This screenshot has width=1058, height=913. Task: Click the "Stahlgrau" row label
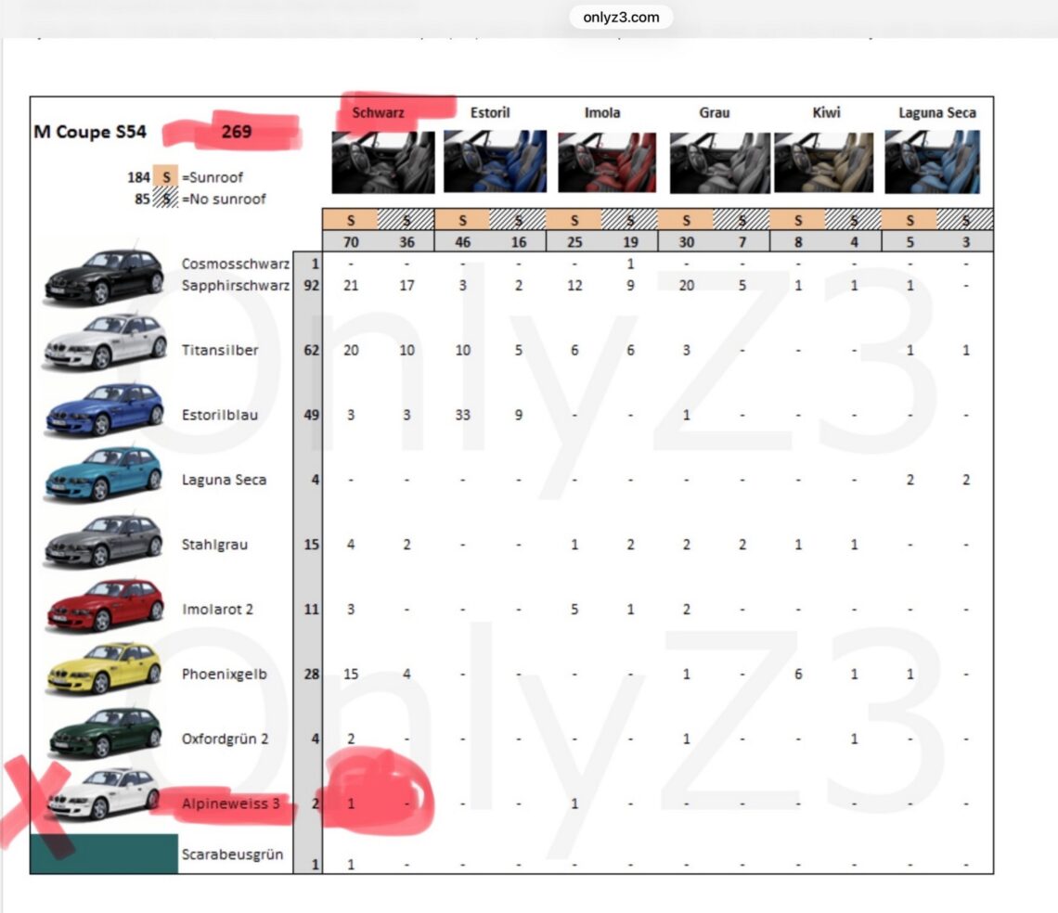tap(214, 545)
